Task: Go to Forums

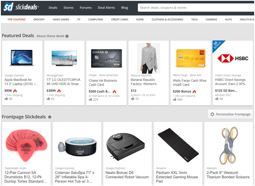Action: point(85,8)
